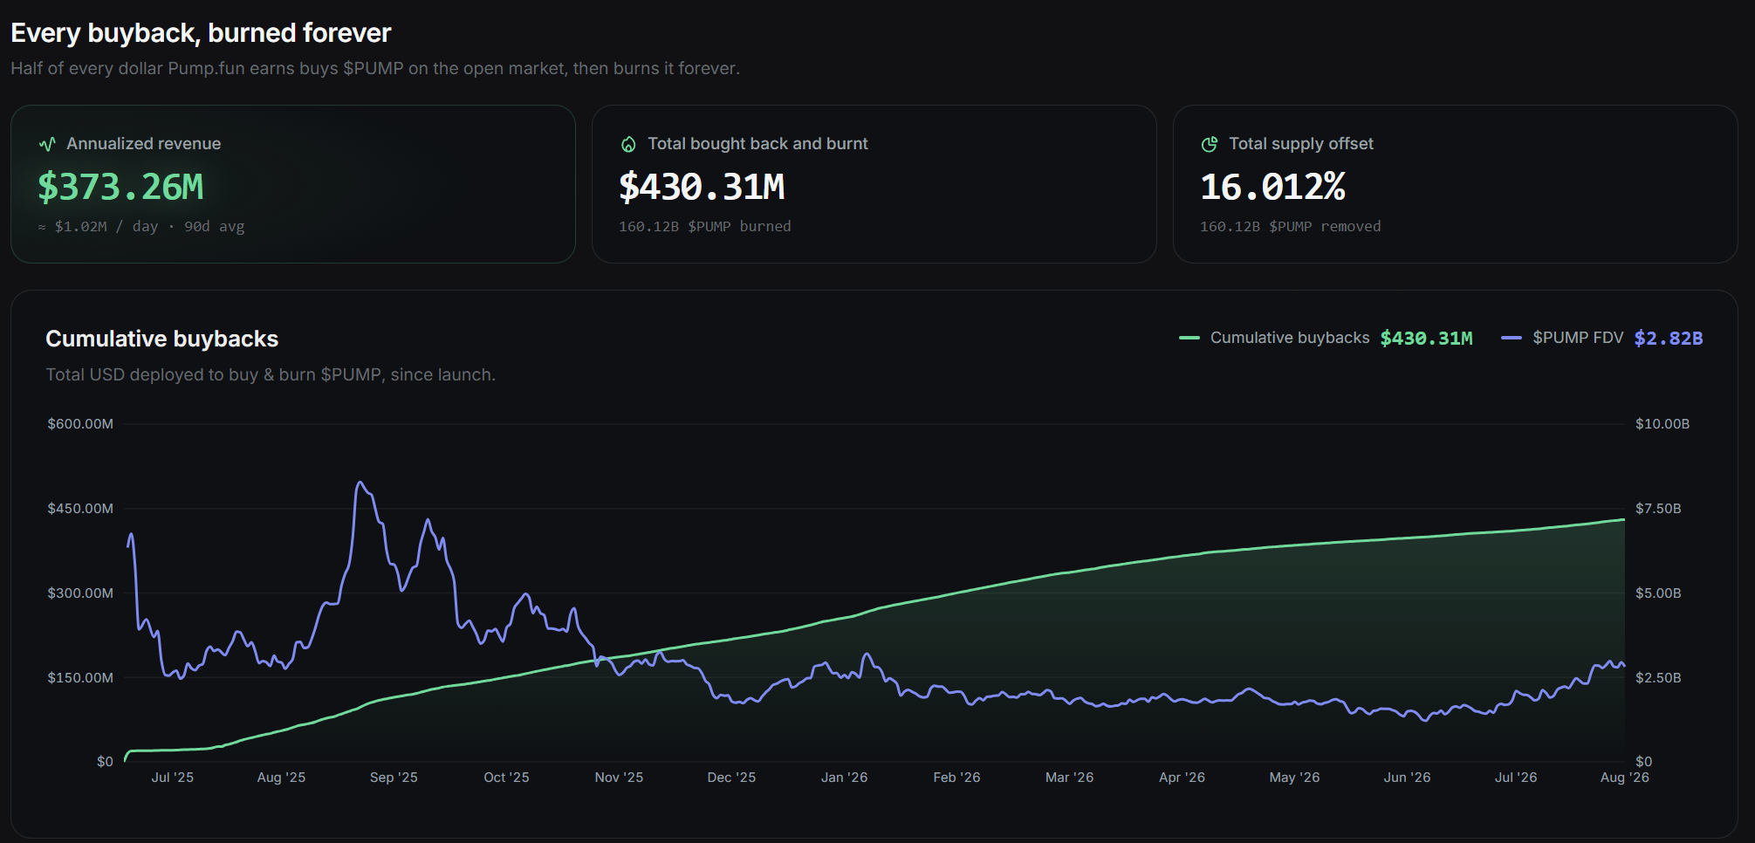
Task: Click the 16.012% supply offset value
Action: click(x=1272, y=187)
